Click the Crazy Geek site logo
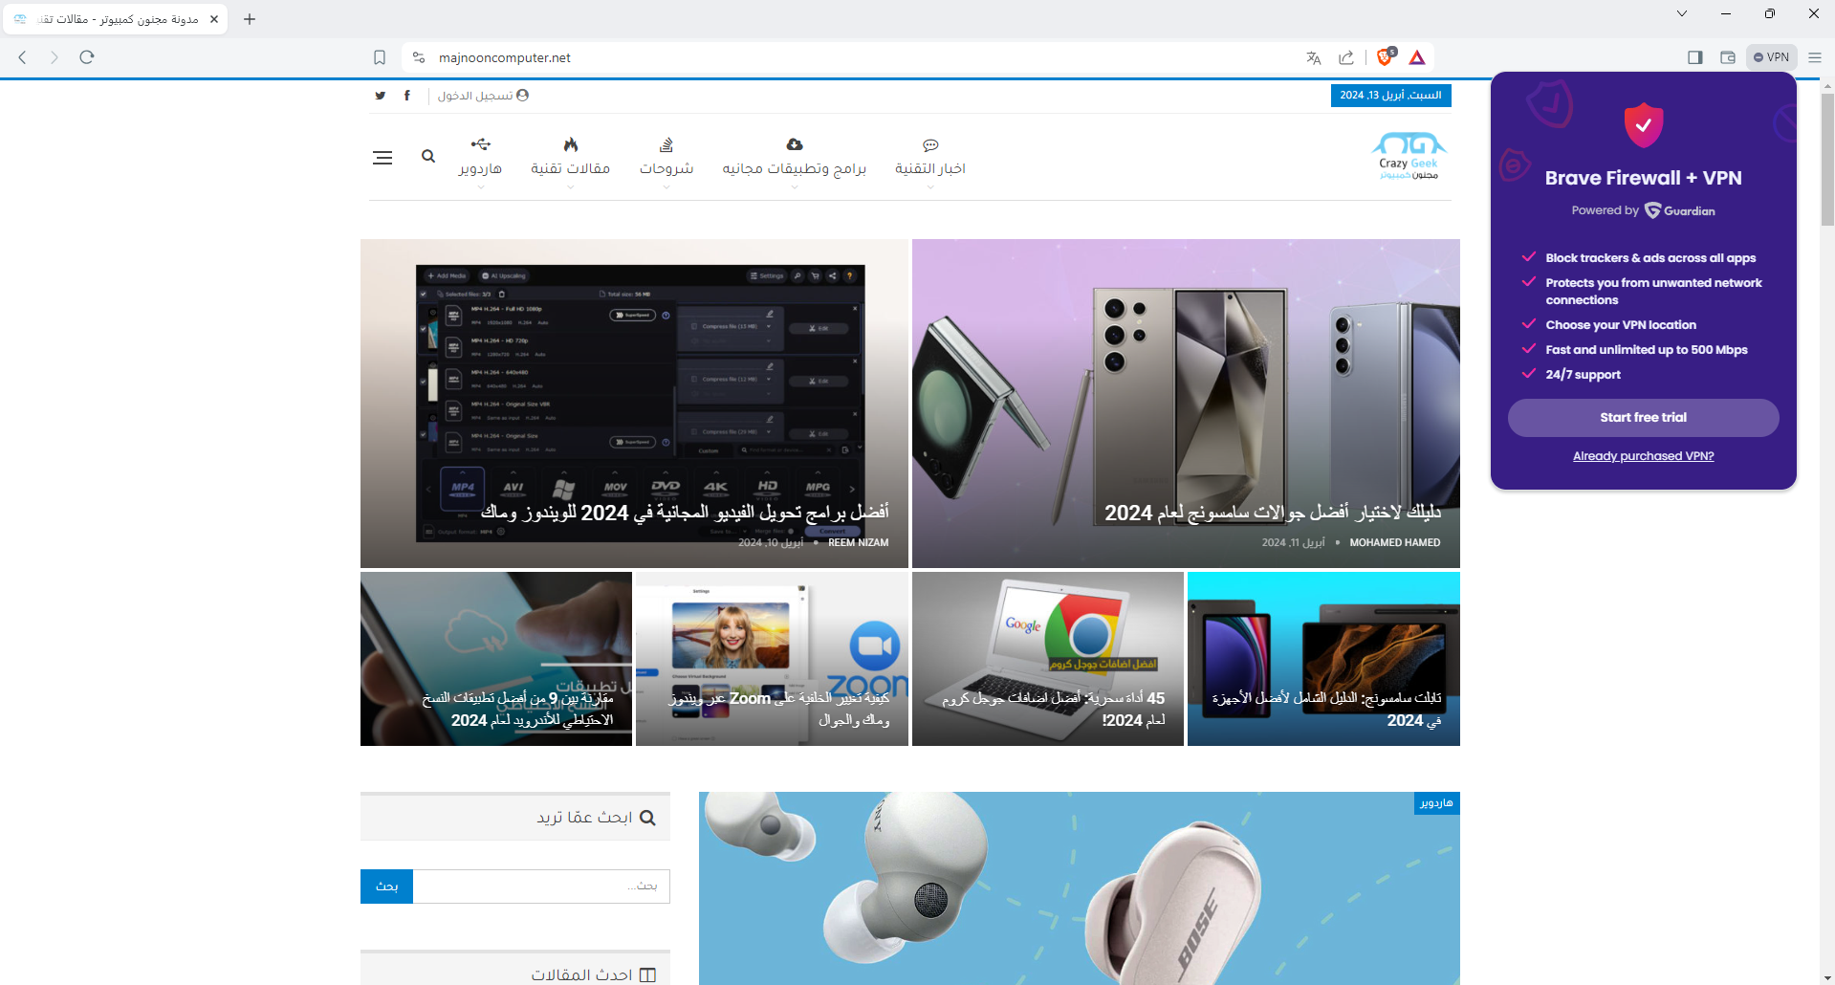Screen dimensions: 1835x985 click(x=1409, y=157)
